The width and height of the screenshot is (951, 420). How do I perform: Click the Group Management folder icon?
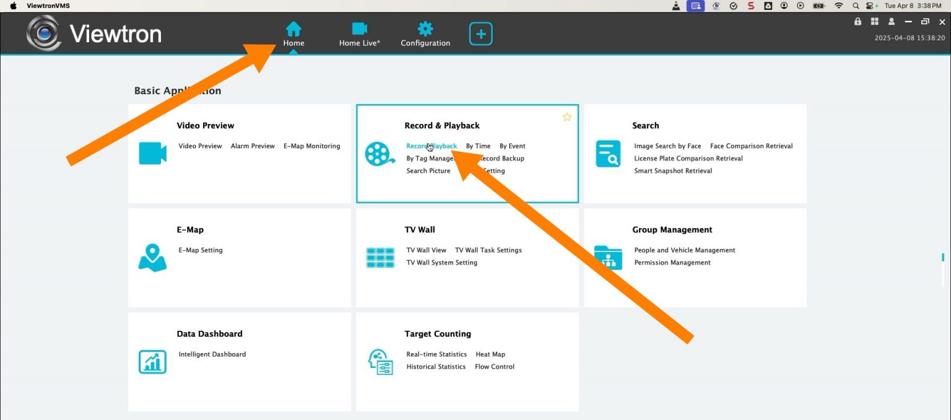tap(607, 257)
